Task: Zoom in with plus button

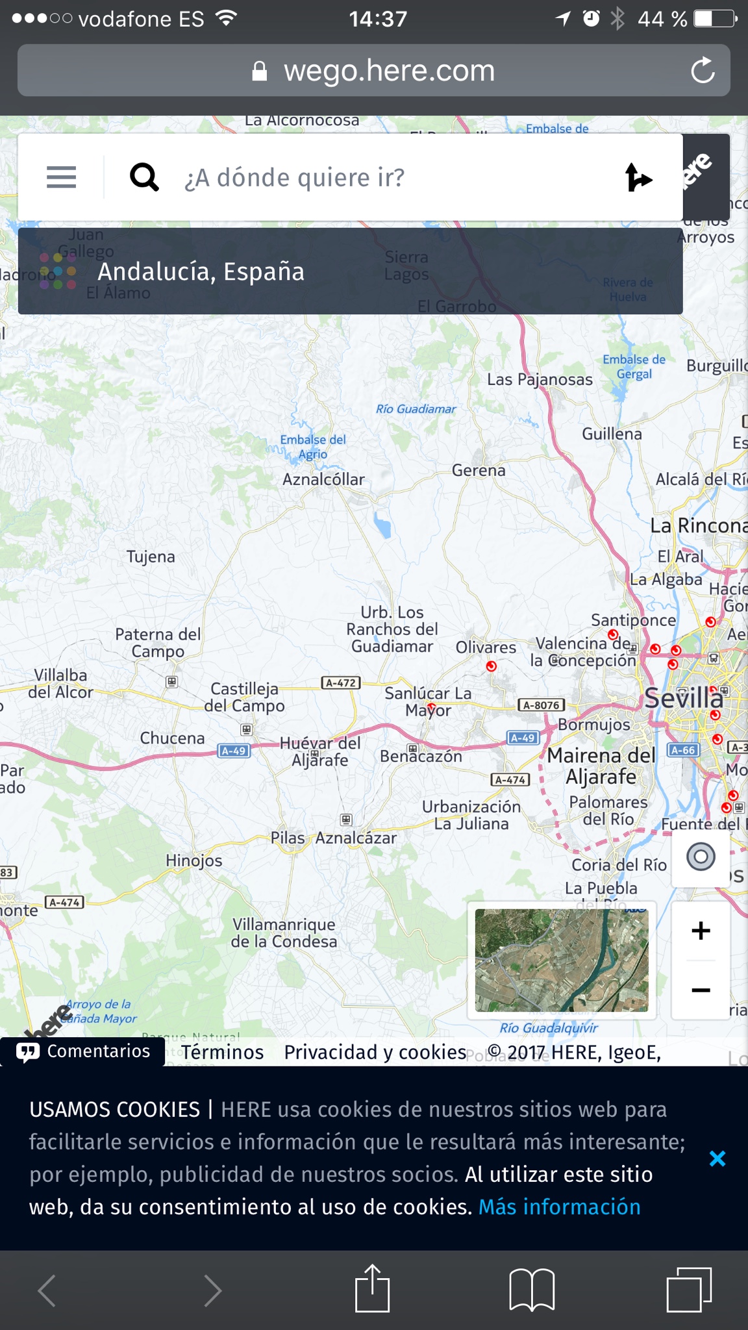Action: (x=701, y=931)
